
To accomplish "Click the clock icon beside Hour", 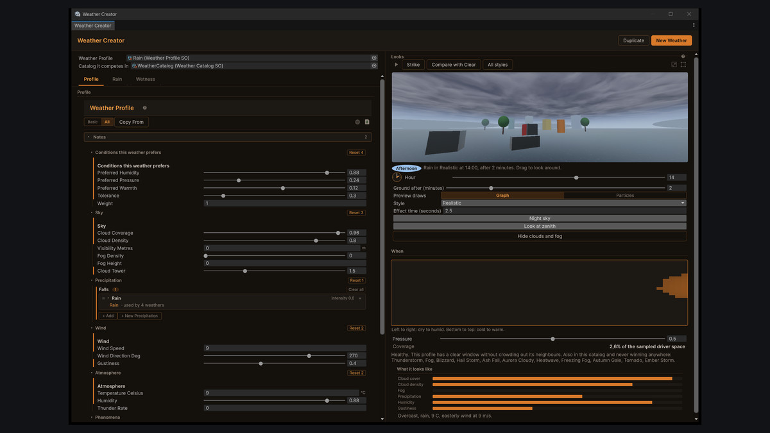I will 397,177.
